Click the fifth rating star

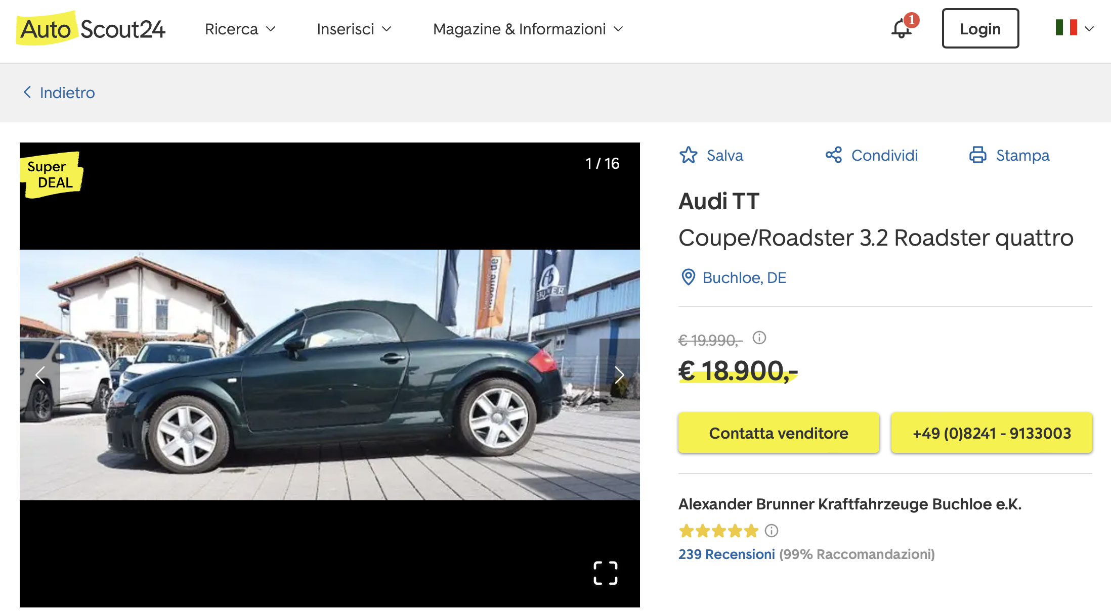(750, 530)
